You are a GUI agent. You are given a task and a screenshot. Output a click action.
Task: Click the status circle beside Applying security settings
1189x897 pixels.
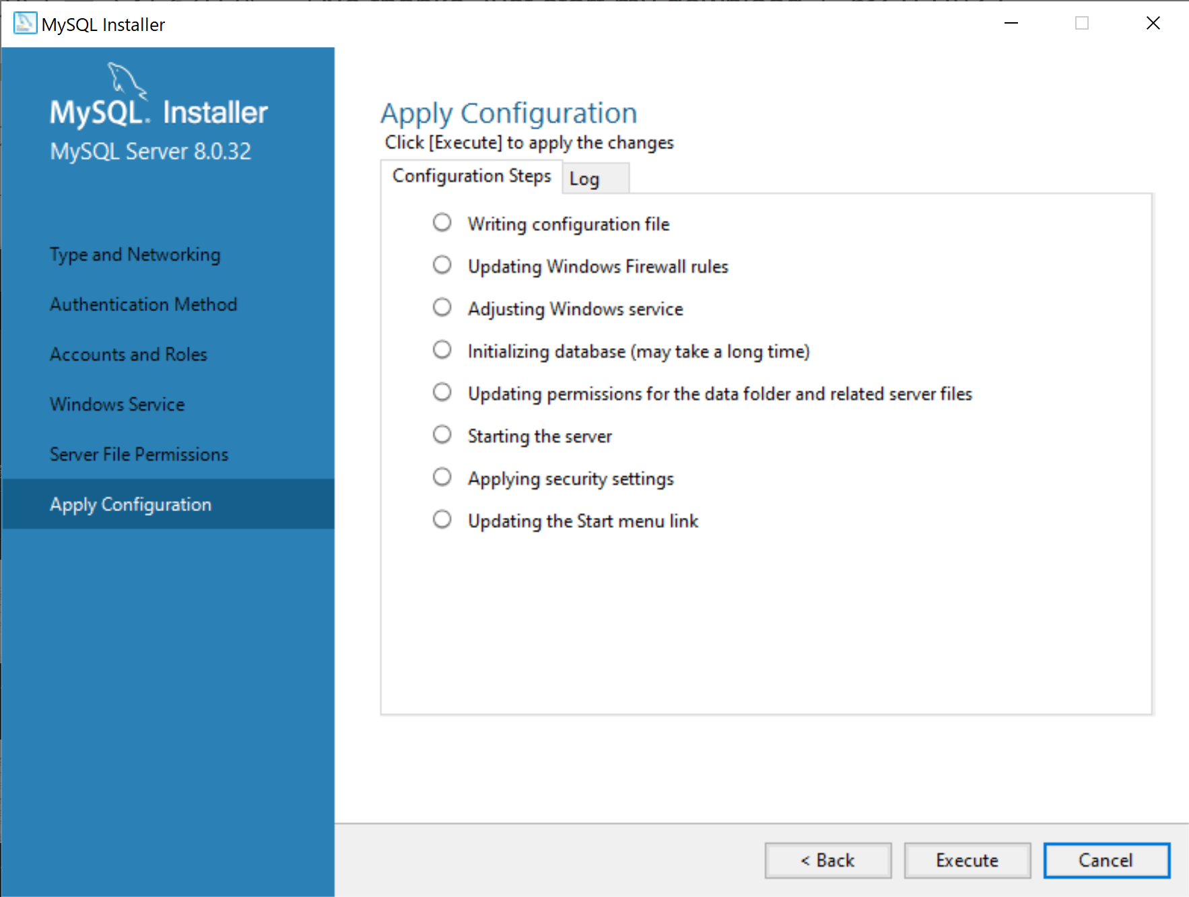point(442,477)
